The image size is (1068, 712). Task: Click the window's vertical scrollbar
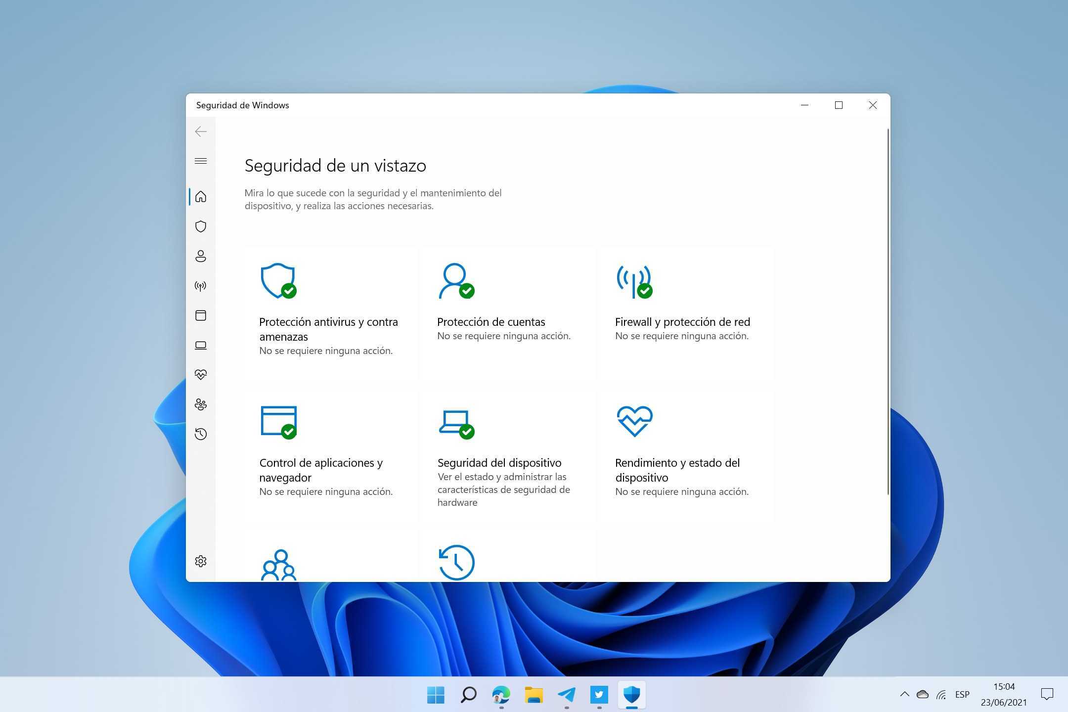pos(888,311)
